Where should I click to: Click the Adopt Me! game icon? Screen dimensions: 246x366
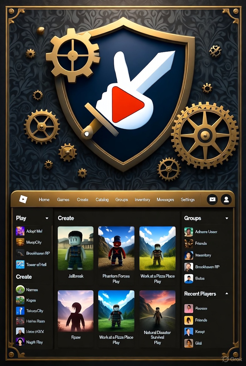tap(20, 231)
